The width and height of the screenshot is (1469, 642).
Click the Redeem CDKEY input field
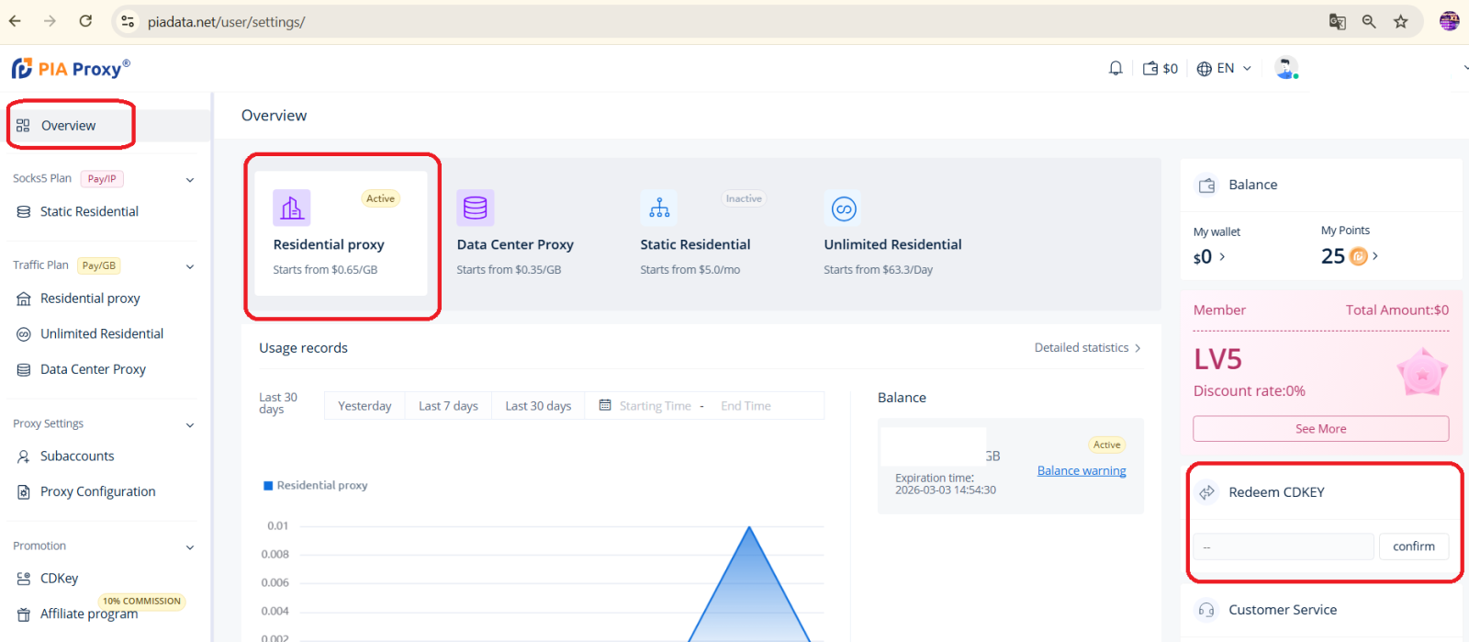[x=1283, y=546]
